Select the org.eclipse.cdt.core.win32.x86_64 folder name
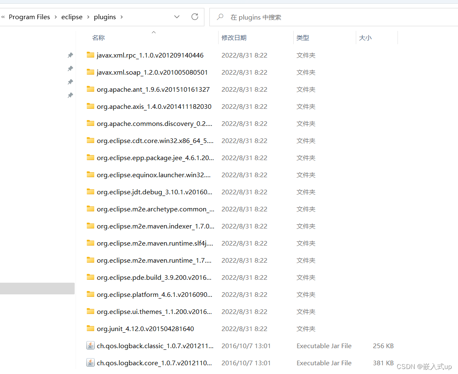The height and width of the screenshot is (374, 458). click(155, 141)
